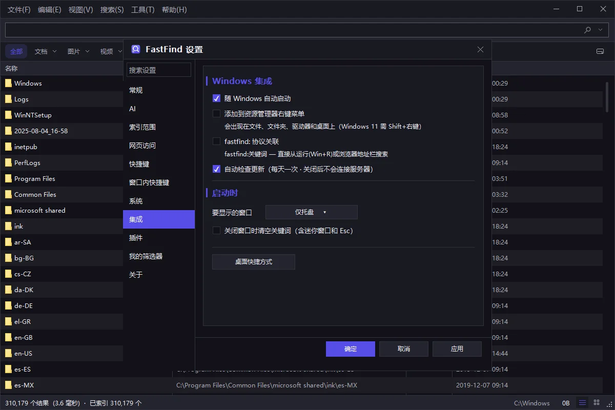Open the 插件 settings category
615x410 pixels.
159,238
